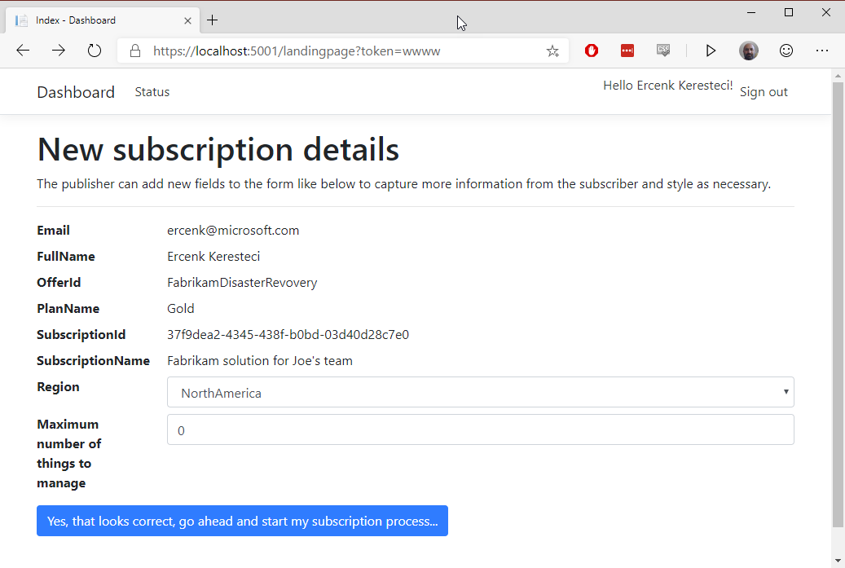
Task: Click the address bar URL
Action: pyautogui.click(x=297, y=51)
